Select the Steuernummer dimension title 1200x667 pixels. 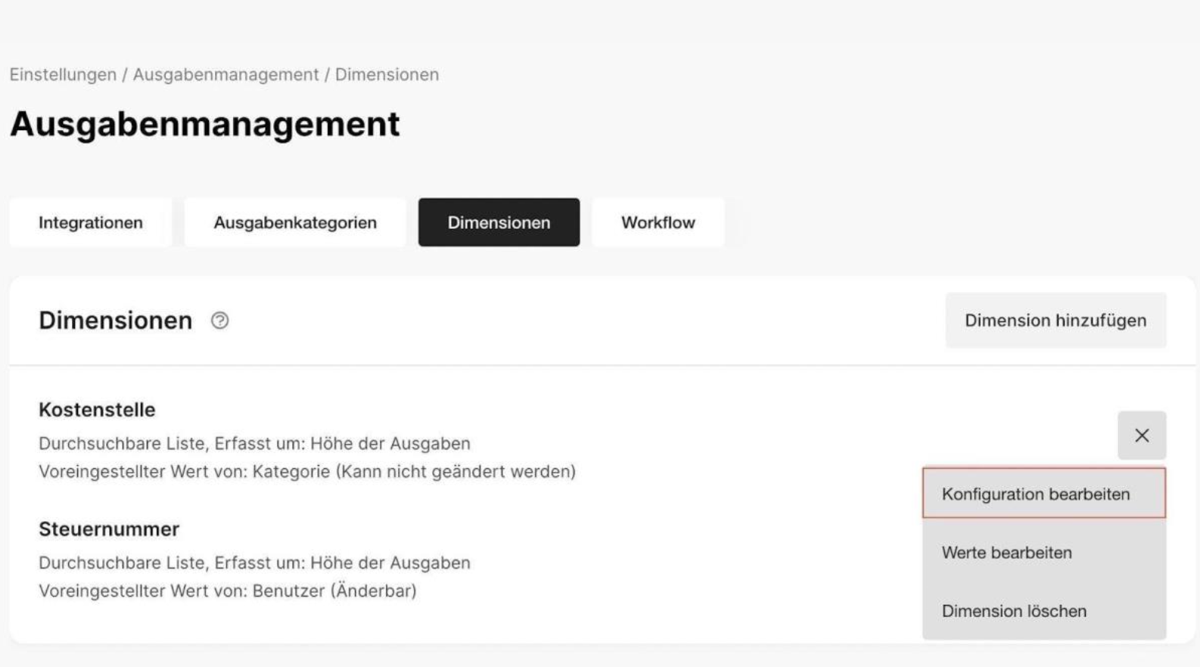tap(109, 529)
